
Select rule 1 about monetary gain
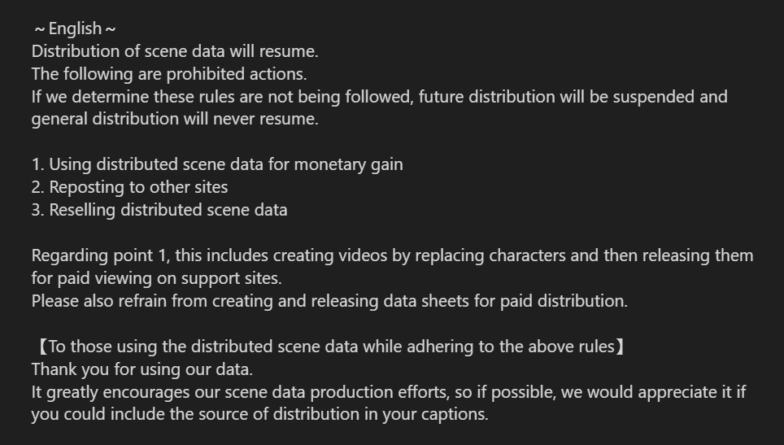click(217, 164)
